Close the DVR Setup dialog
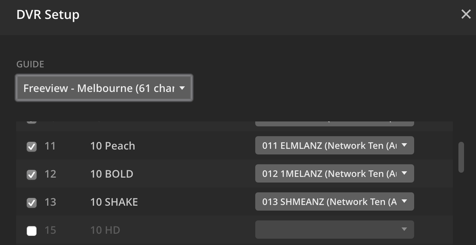Image resolution: width=476 pixels, height=245 pixels. pos(466,14)
